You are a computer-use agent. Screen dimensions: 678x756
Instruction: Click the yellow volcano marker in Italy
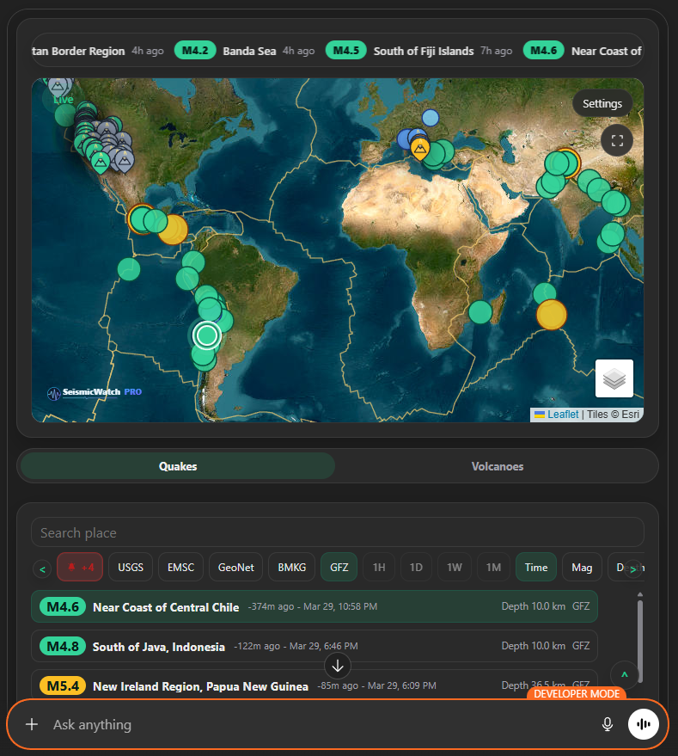click(x=419, y=151)
